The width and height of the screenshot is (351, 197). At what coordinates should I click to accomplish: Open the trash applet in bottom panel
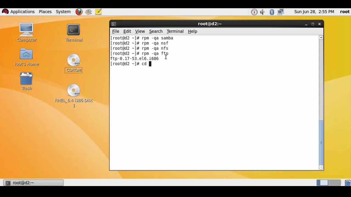(x=348, y=182)
